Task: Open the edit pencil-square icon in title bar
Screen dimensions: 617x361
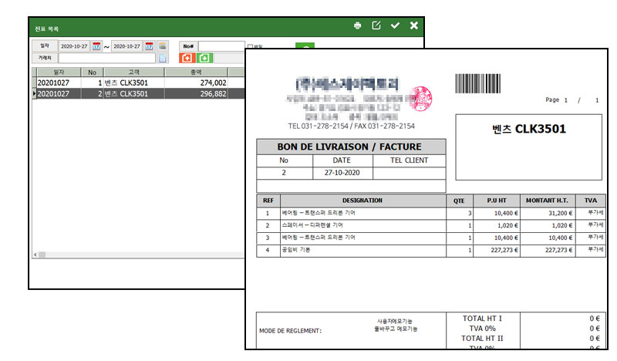Action: 376,25
